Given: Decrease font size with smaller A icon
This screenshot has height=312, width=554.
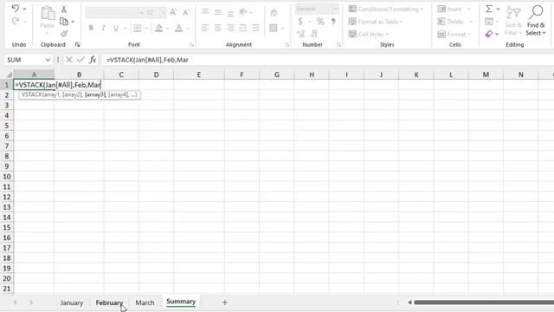Looking at the screenshot, I should click(x=186, y=12).
